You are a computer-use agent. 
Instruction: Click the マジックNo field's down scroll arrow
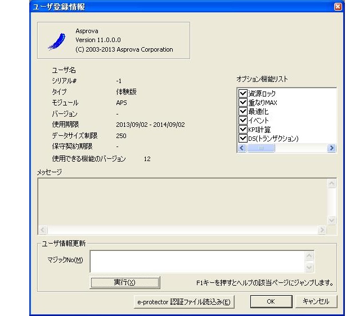pos(309,268)
